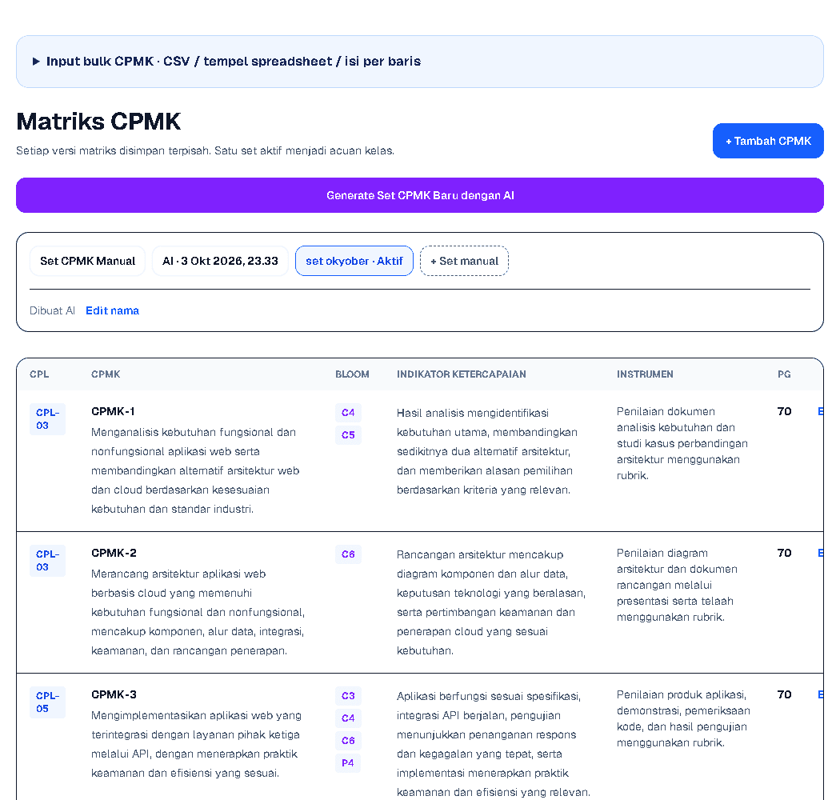Click the PG value 70 in CPMK-1 row
The image size is (840, 800).
coord(784,411)
